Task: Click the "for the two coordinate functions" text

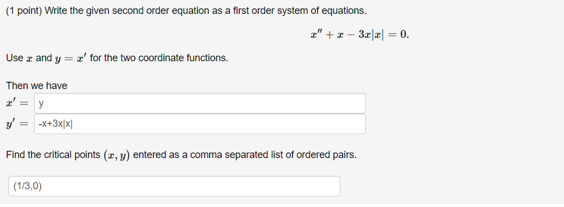Action: coord(159,58)
